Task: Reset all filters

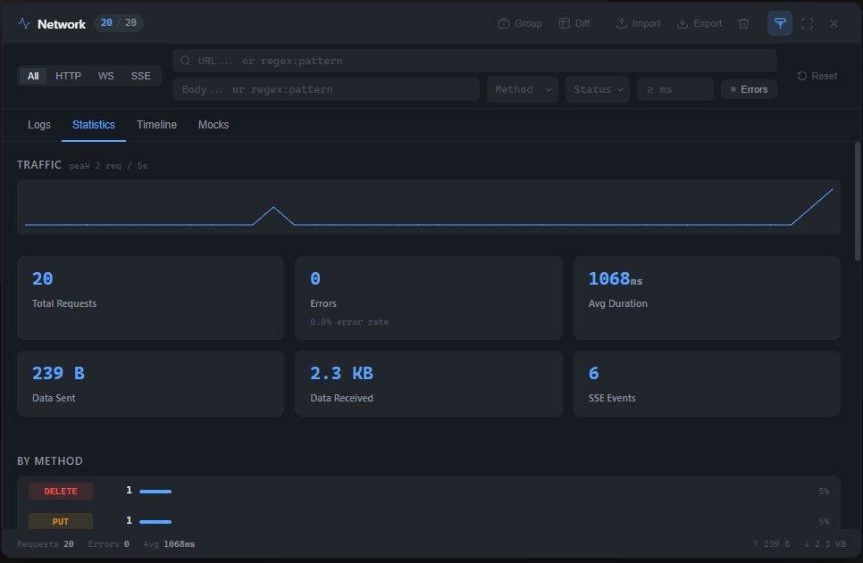Action: click(817, 76)
